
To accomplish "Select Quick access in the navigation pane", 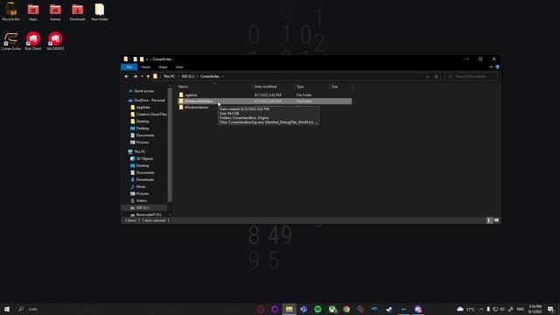I will (x=143, y=91).
